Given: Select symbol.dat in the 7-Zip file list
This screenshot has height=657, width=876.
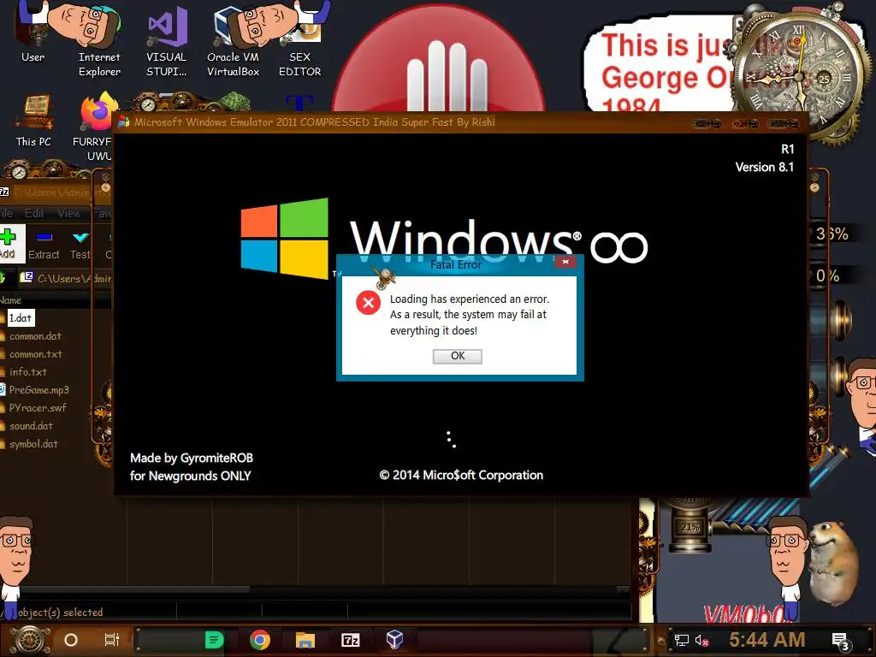Looking at the screenshot, I should click(33, 444).
